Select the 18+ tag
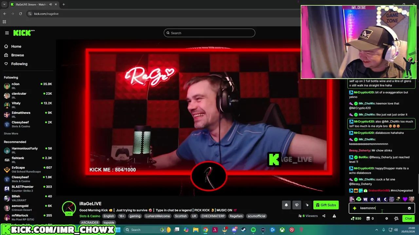 [122, 216]
